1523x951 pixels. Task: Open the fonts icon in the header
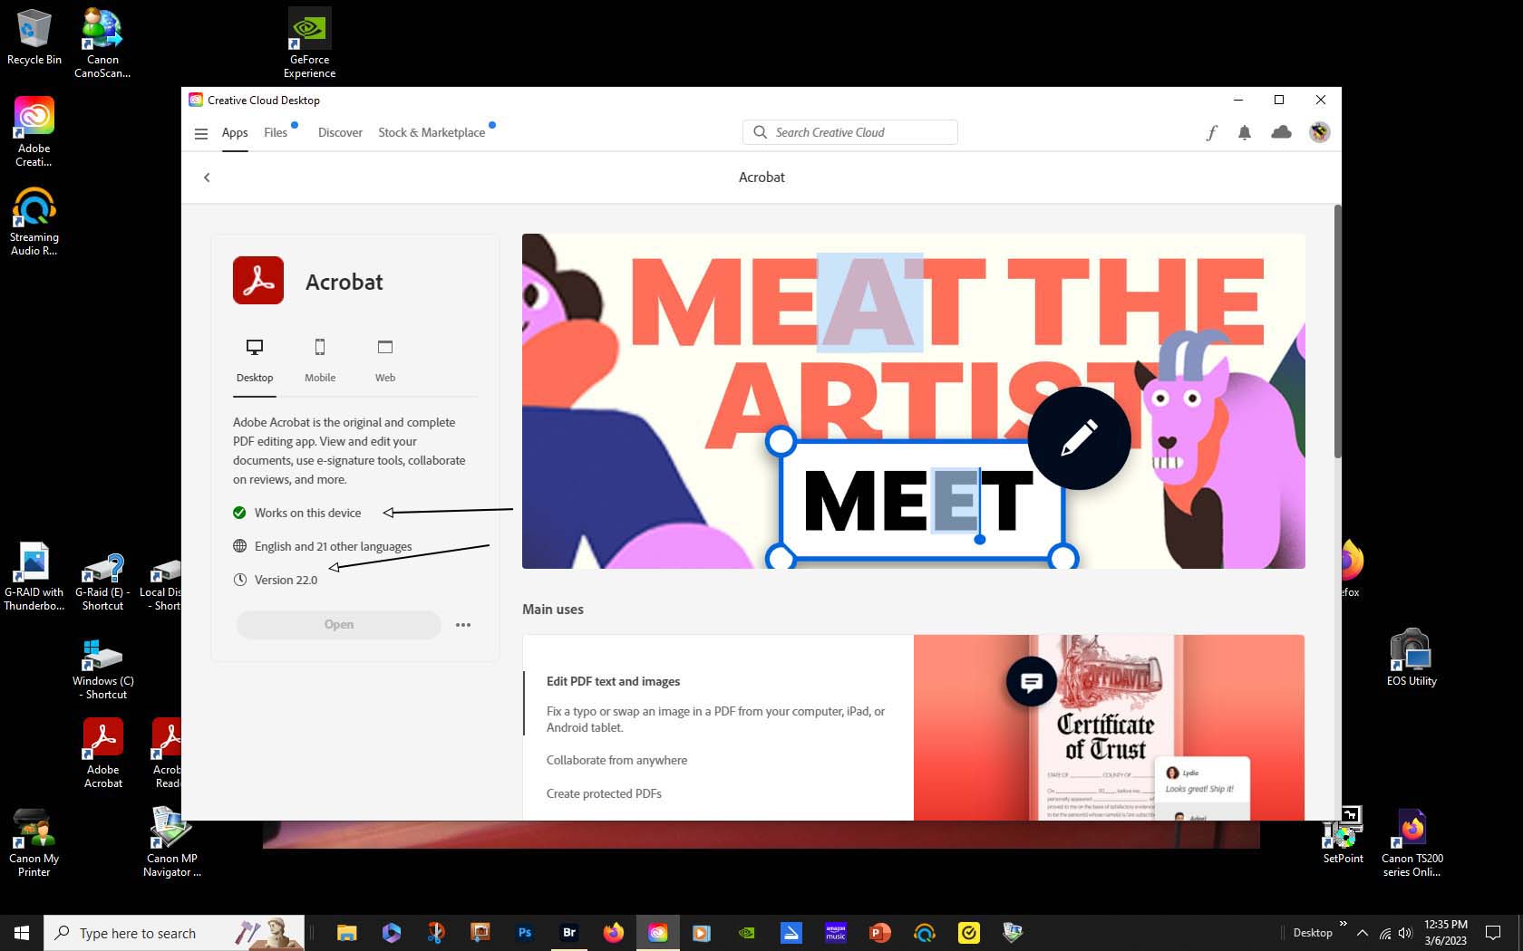(1211, 132)
